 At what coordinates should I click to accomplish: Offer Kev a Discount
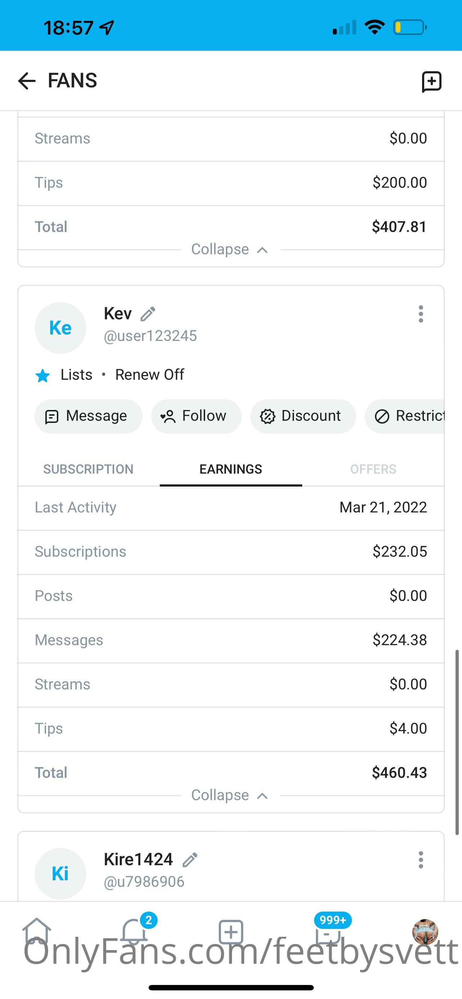pos(303,416)
